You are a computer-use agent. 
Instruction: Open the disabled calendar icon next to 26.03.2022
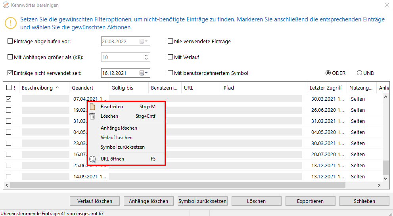[144, 41]
